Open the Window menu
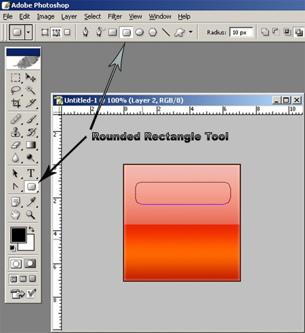The height and width of the screenshot is (333, 305). [160, 16]
